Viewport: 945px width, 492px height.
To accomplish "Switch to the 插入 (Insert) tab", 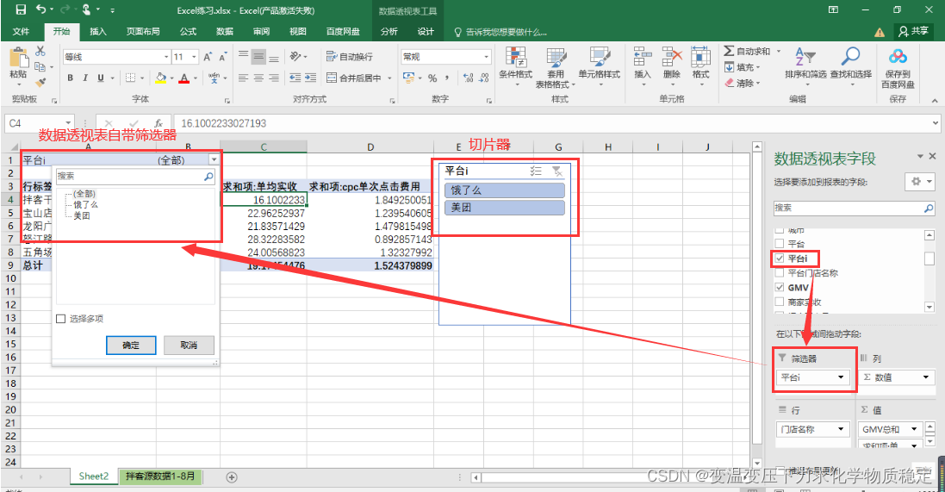I will (x=97, y=31).
